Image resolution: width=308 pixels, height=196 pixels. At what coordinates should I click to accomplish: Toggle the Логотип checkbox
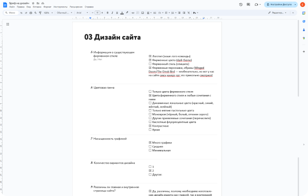coord(150,56)
